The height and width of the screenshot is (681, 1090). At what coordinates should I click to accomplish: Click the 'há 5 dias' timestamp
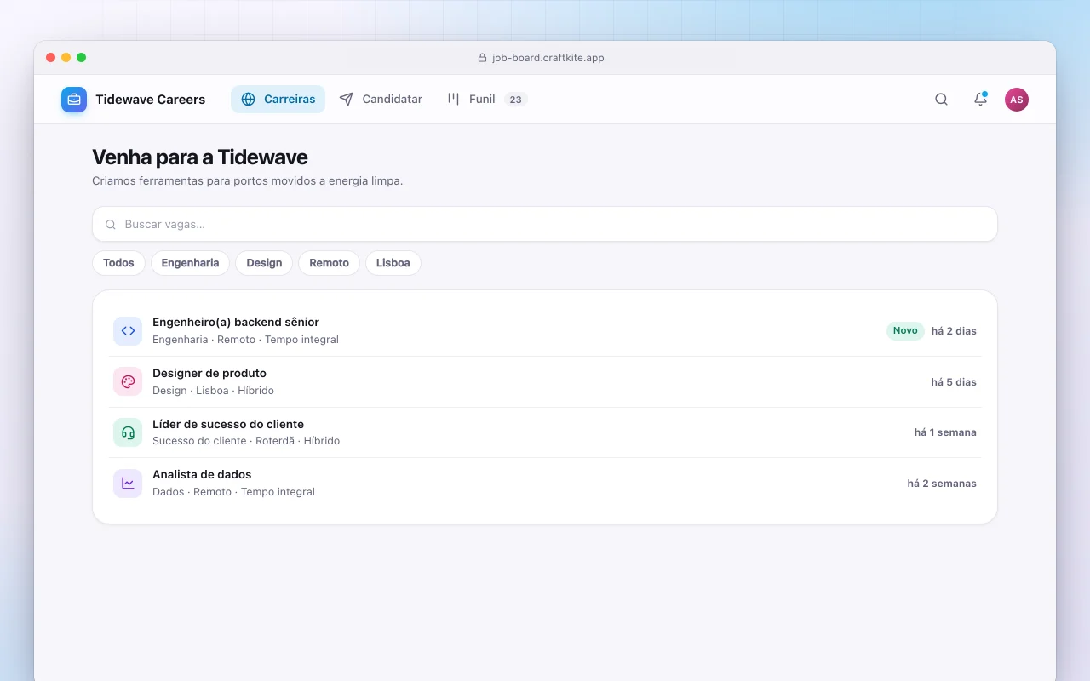pos(954,382)
